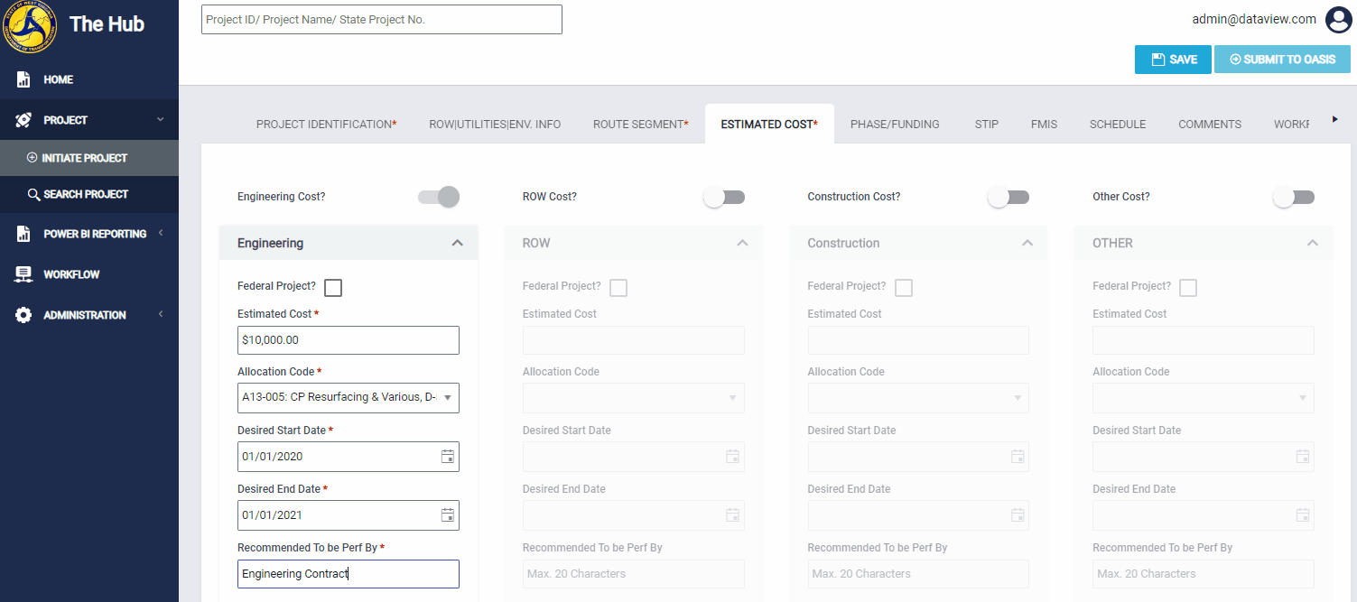
Task: Click the Save button
Action: tap(1173, 60)
